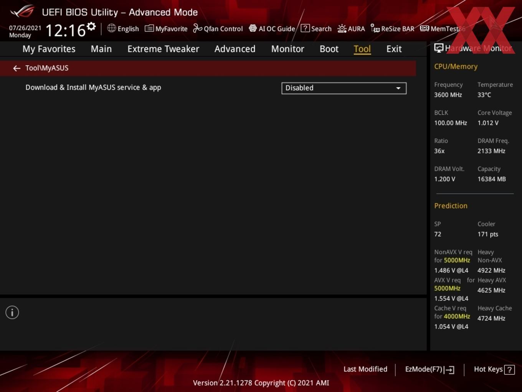The width and height of the screenshot is (522, 392).
Task: Click the settings gear next to the clock
Action: [x=91, y=27]
